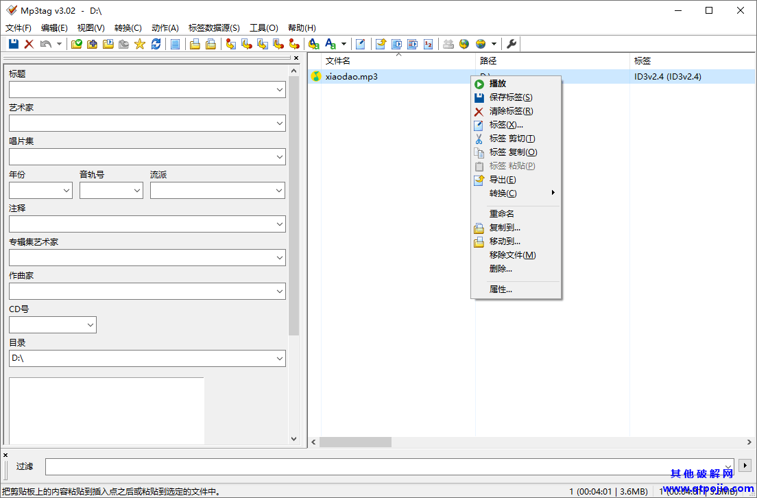Viewport: 757px width, 498px height.
Task: Expand the 标题 combo box dropdown
Action: coord(280,90)
